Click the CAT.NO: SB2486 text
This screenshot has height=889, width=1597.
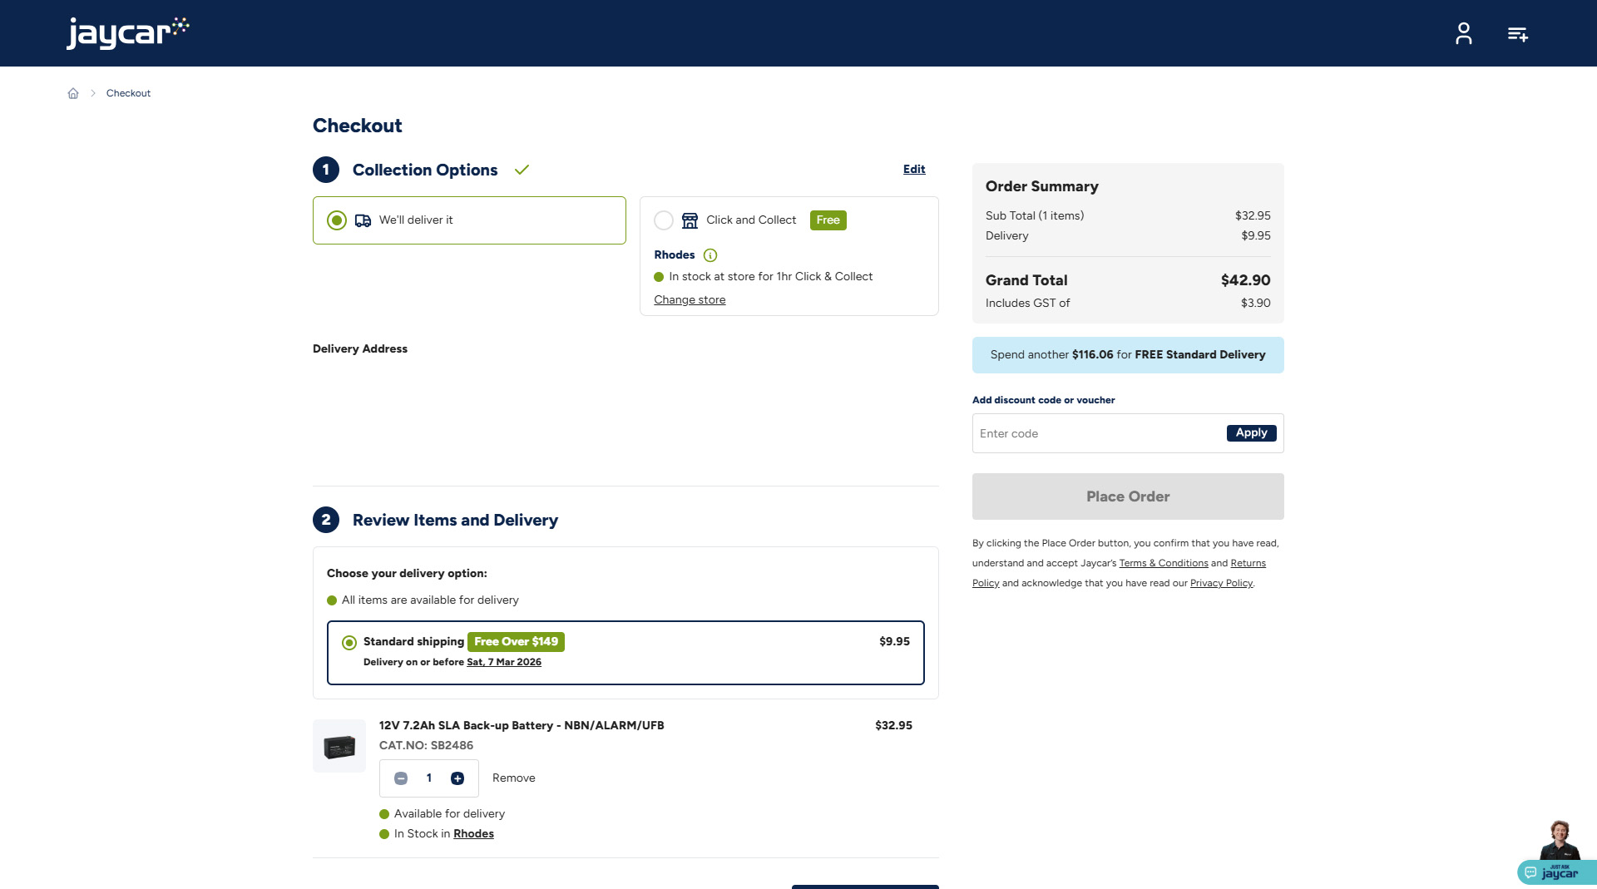click(x=426, y=746)
